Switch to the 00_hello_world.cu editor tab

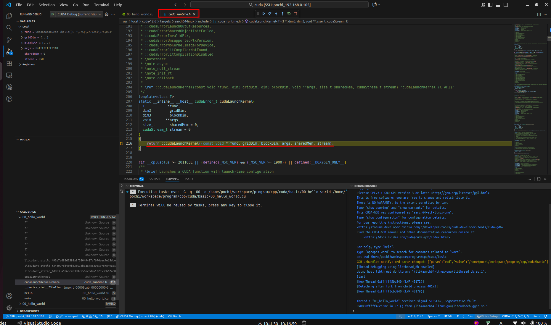(140, 14)
